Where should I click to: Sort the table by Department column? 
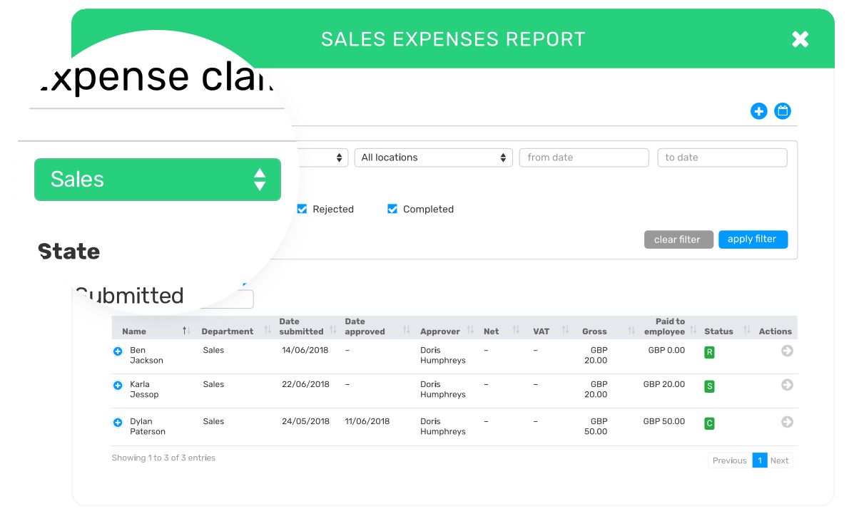point(227,331)
